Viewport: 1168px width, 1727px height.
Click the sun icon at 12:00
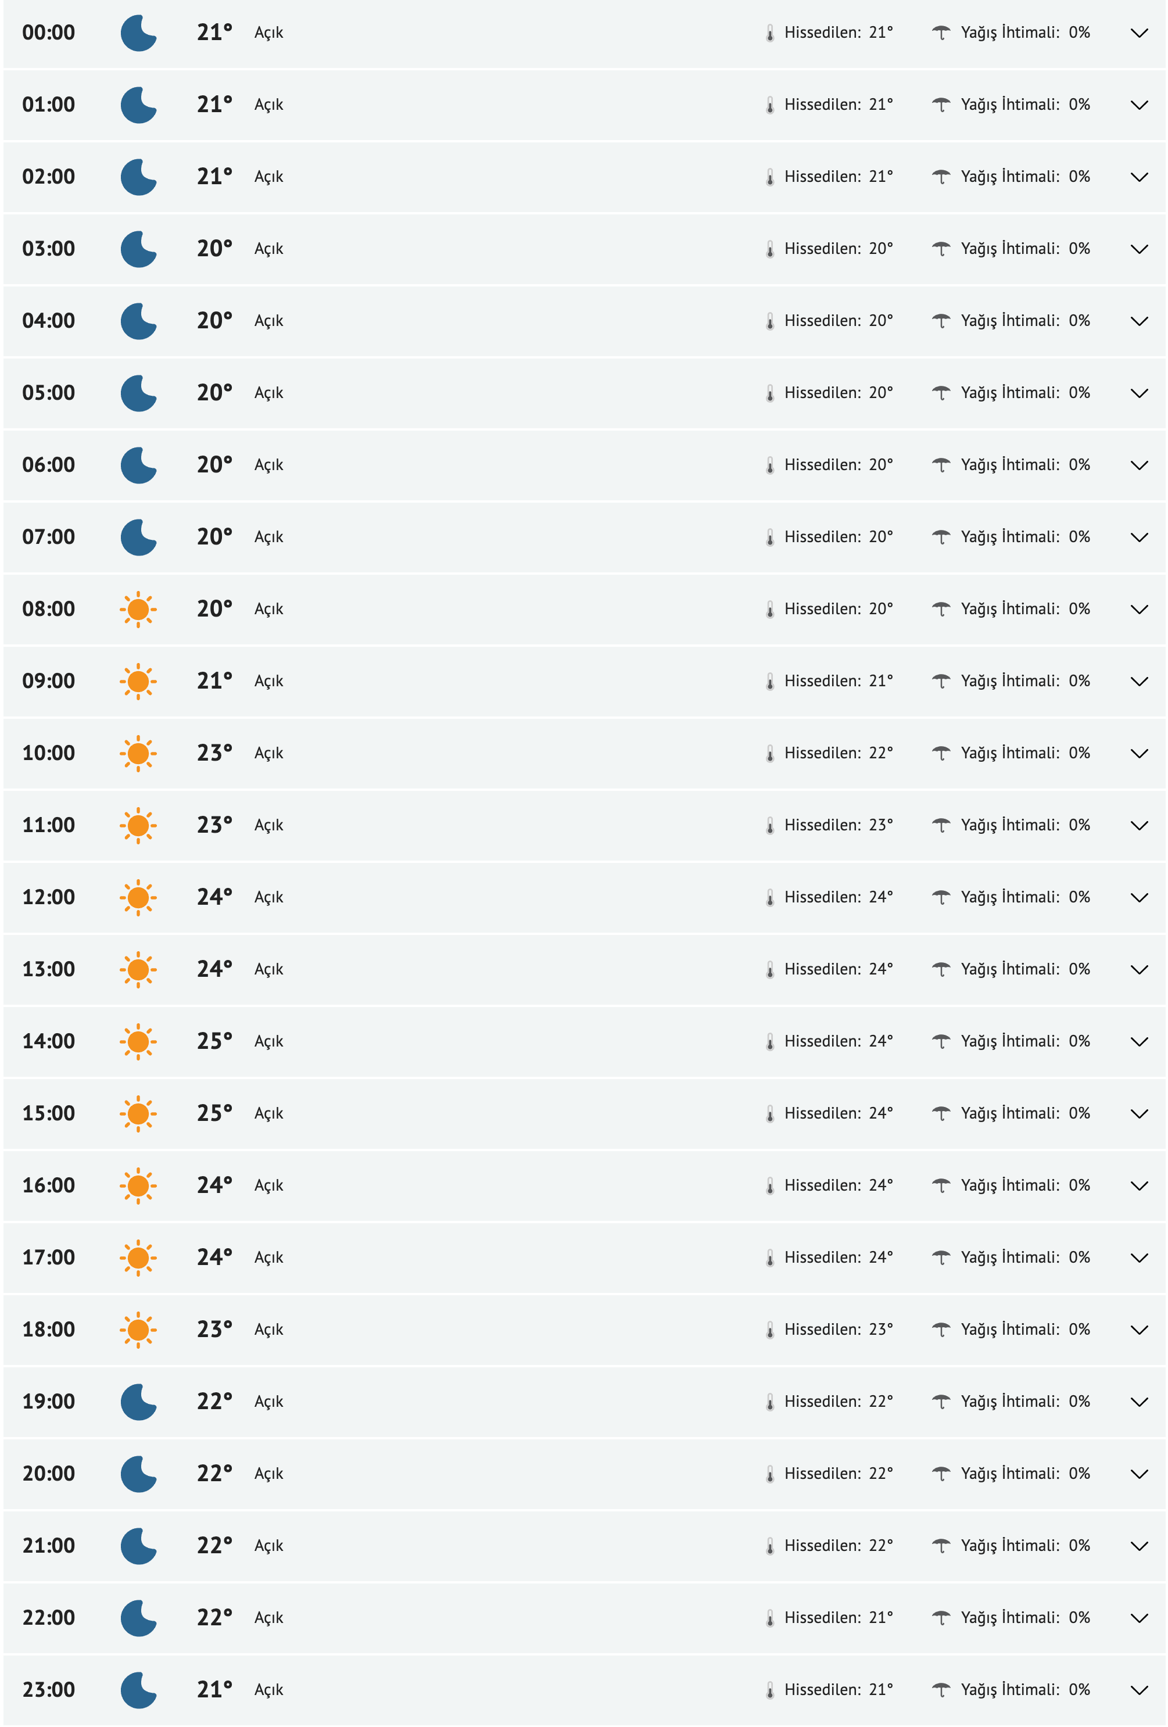pyautogui.click(x=138, y=898)
